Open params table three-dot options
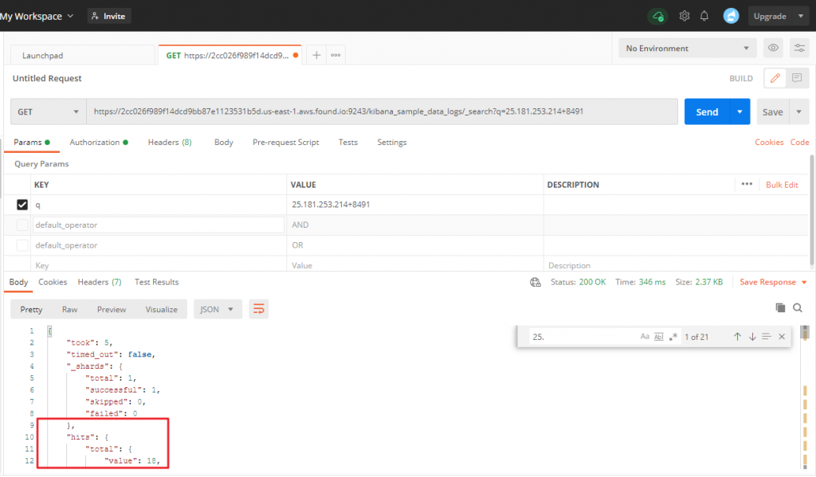 point(747,184)
